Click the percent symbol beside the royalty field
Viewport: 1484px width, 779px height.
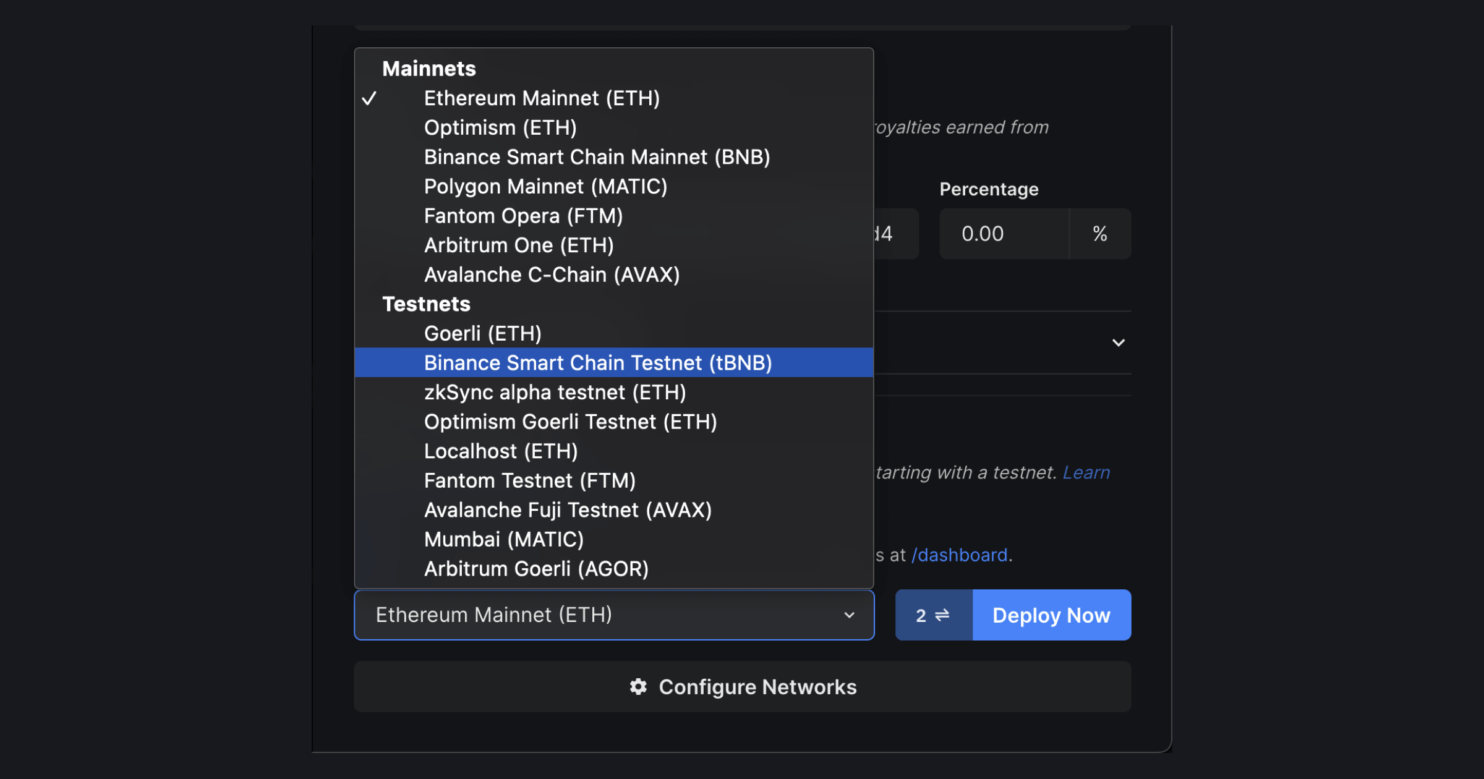(x=1099, y=234)
